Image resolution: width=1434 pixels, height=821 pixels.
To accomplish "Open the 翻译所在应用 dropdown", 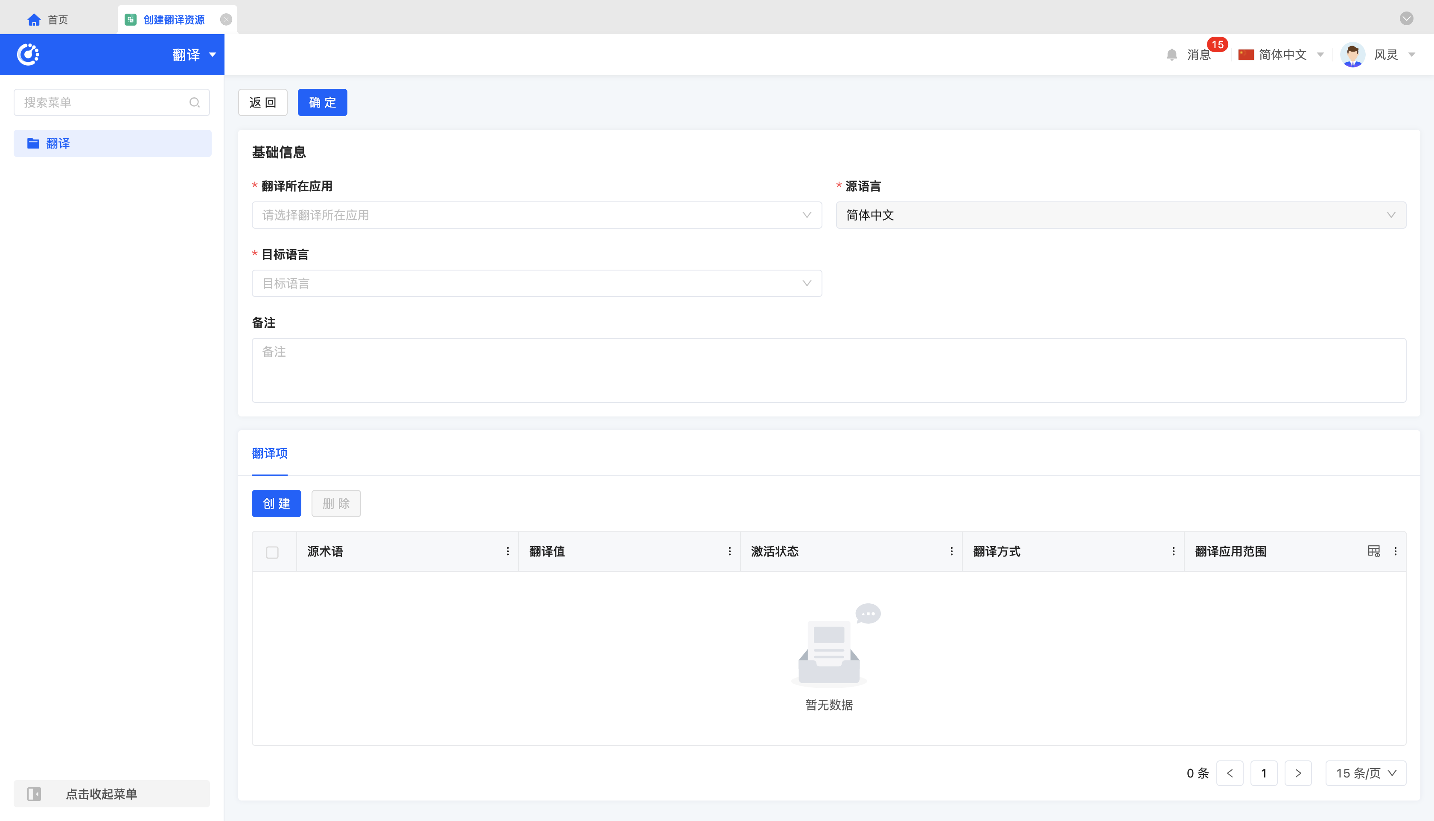I will 536,215.
